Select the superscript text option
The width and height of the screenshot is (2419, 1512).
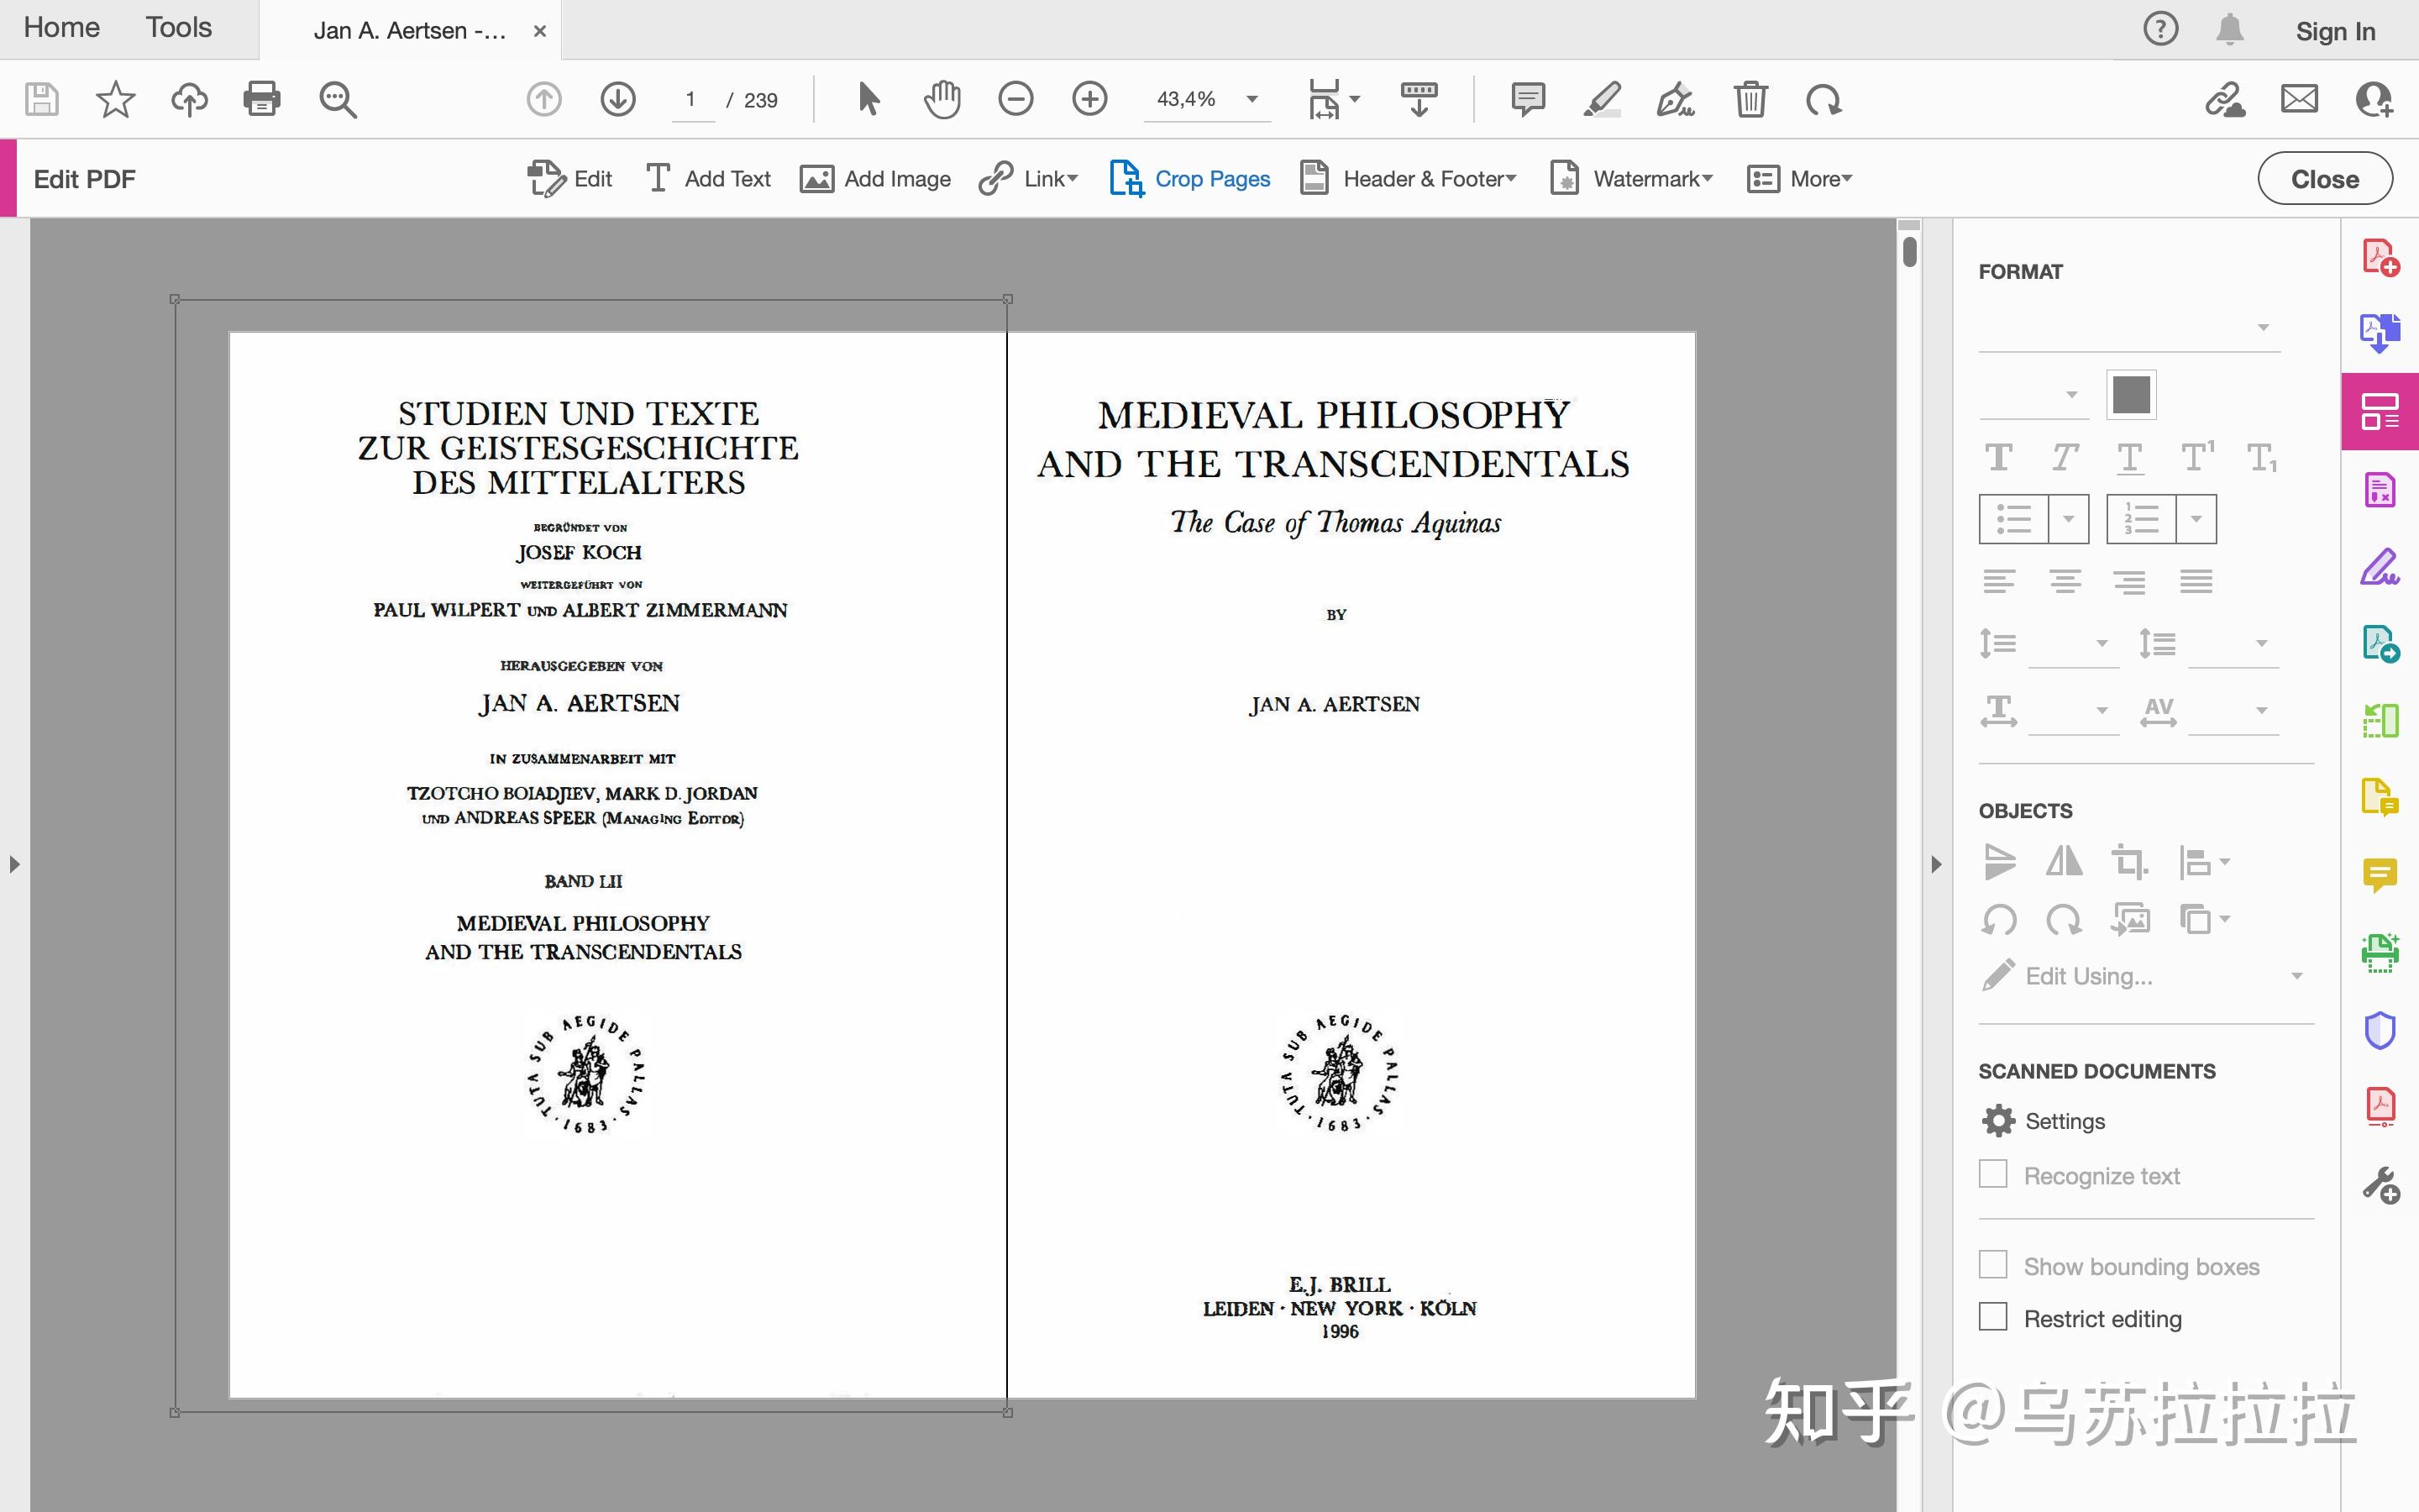[x=2196, y=456]
